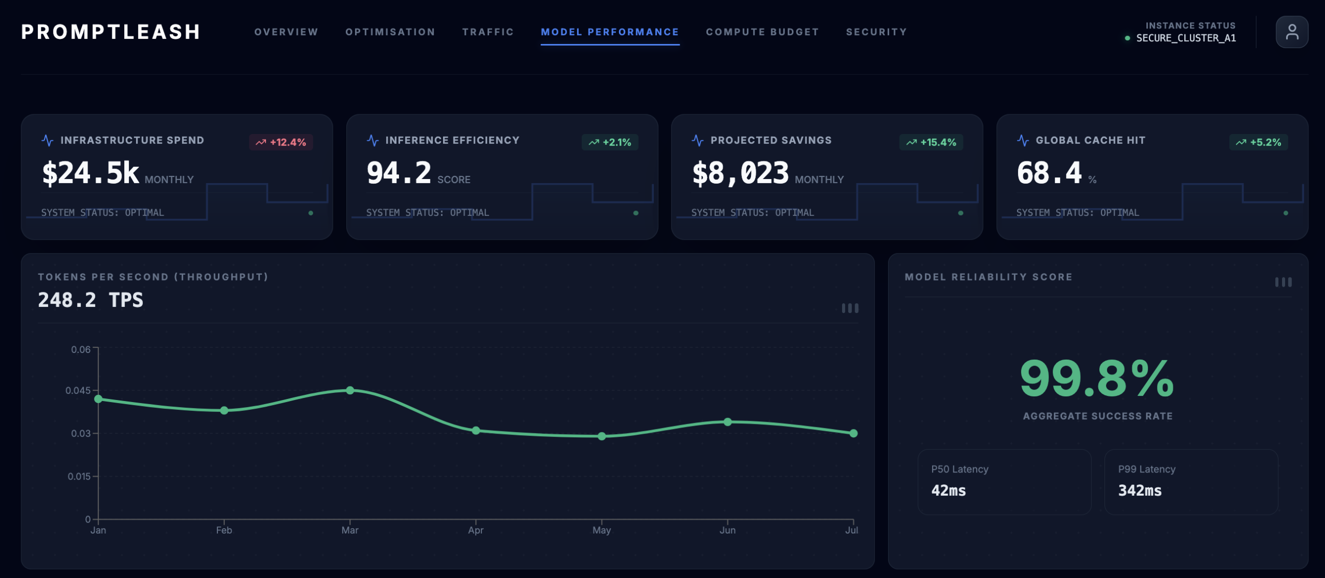Open the options icon on the throughput chart
This screenshot has height=578, width=1325.
coord(850,308)
